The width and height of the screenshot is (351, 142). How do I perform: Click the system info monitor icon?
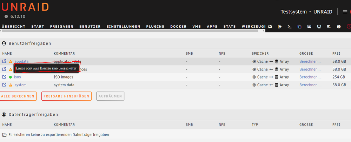tap(319, 27)
